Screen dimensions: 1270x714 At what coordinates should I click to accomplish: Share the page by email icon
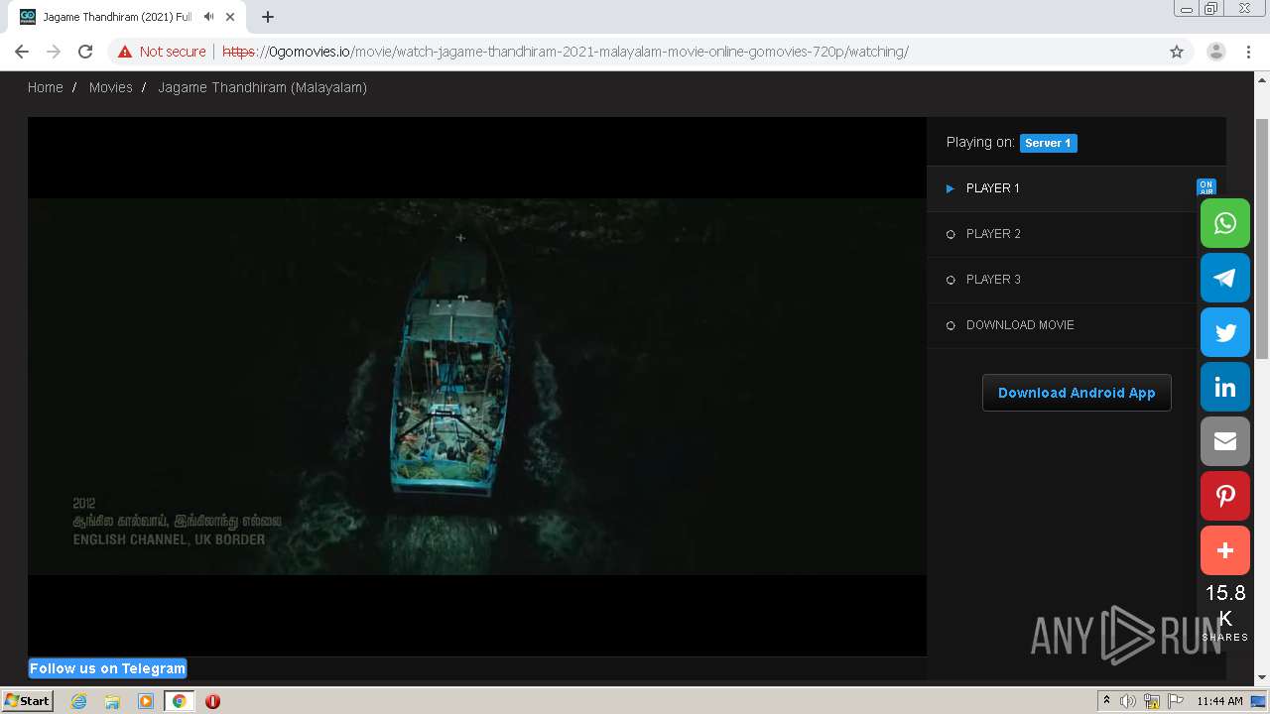click(1225, 441)
